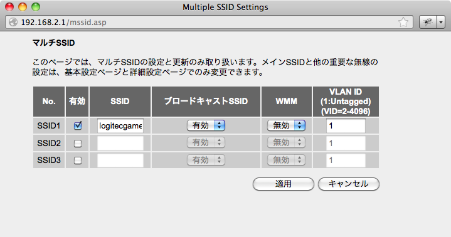Open the dropdown arrow next to bug button
451x237 pixels.
(441, 22)
